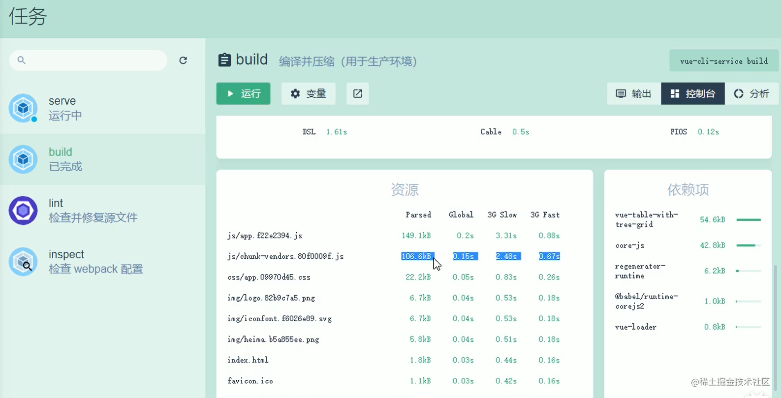Click the 资源 assets panel title
781x398 pixels.
click(x=405, y=189)
